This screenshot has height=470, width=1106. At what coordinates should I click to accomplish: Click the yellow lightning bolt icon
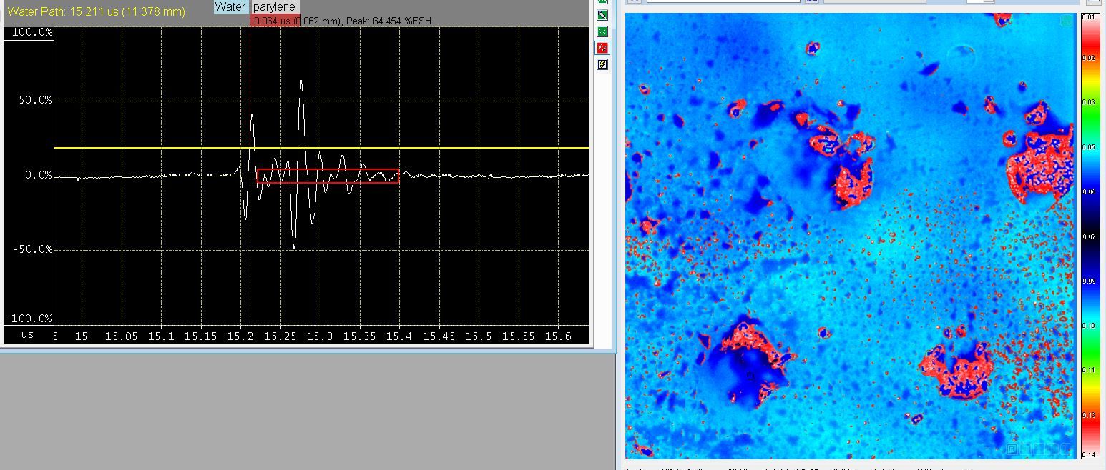602,64
